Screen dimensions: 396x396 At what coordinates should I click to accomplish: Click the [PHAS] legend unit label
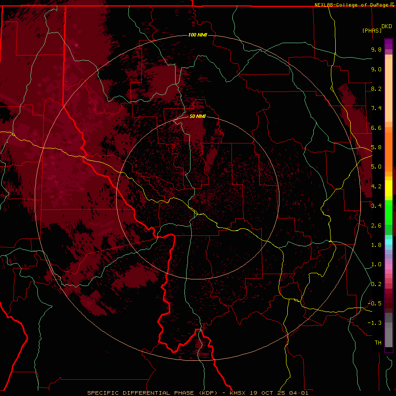372,30
